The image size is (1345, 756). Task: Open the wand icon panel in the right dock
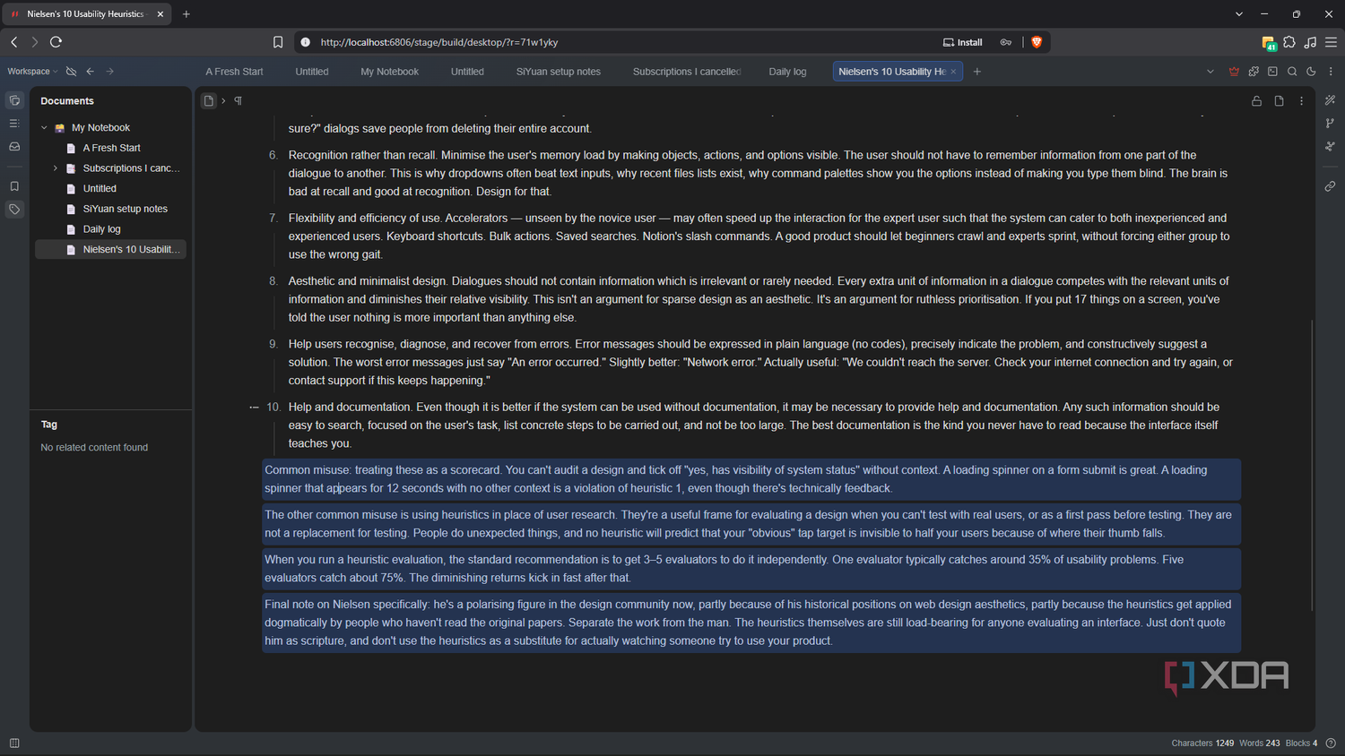[x=1330, y=100]
